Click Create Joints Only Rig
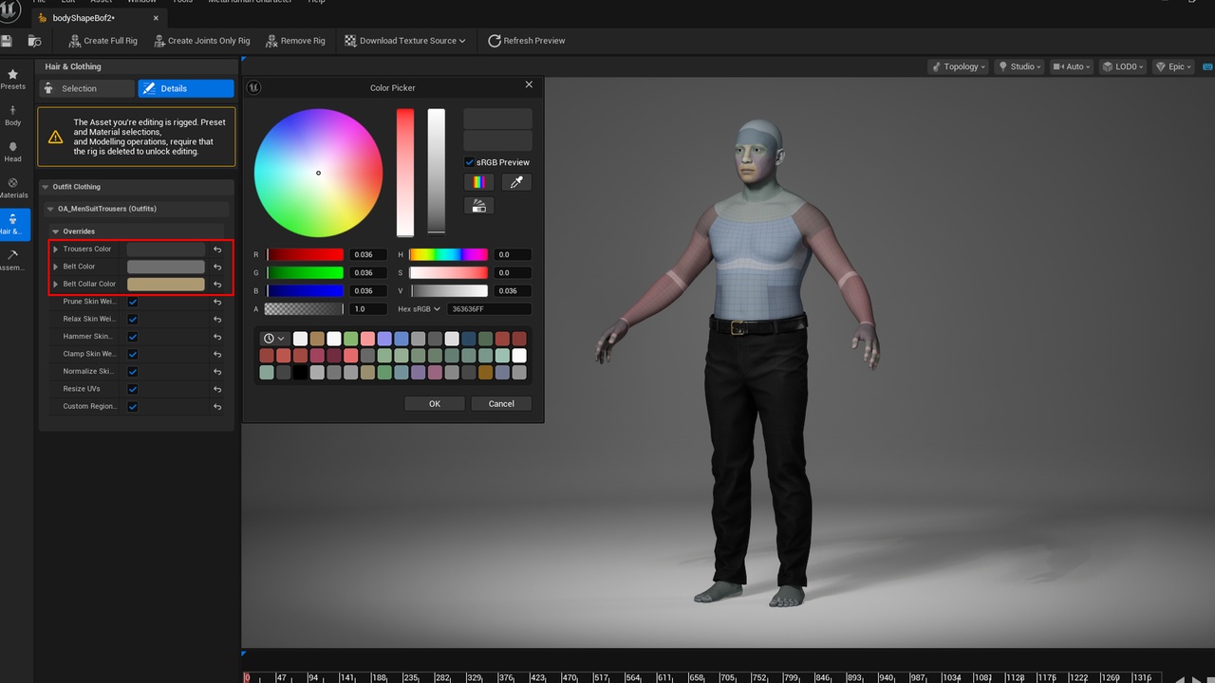 (x=200, y=41)
